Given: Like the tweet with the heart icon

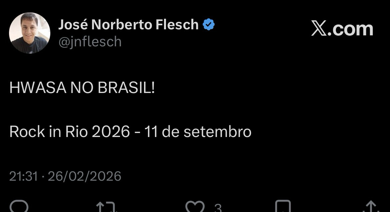Looking at the screenshot, I should 195,207.
